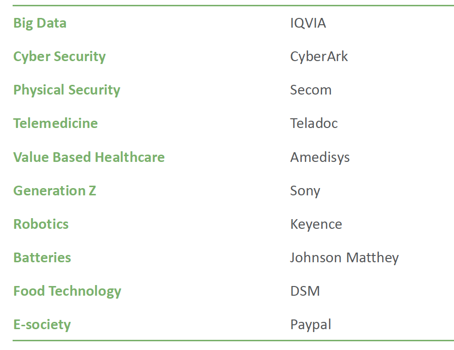Screen dimensions: 454x350
Task: Select the Teladoc company name
Action: [x=314, y=123]
